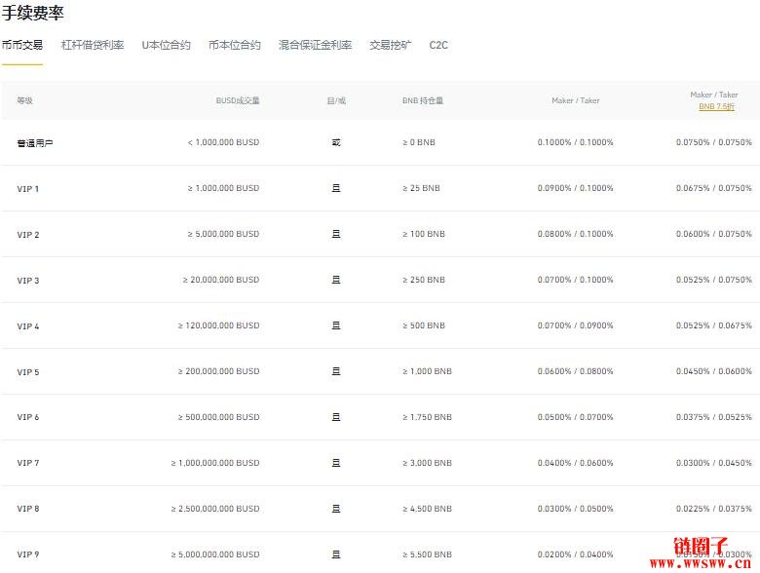Select the VIP 5 row label
The width and height of the screenshot is (760, 573).
[28, 372]
